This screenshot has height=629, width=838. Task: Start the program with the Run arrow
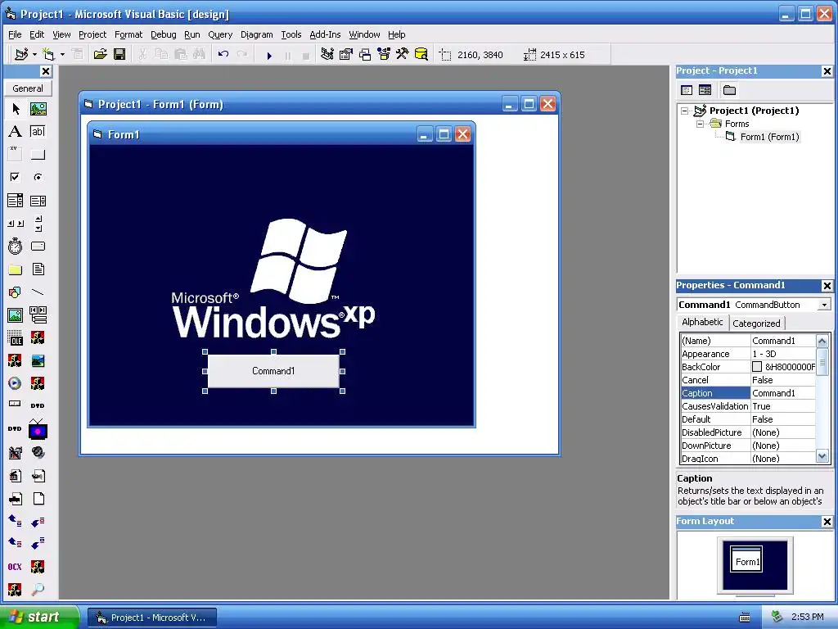pyautogui.click(x=269, y=55)
